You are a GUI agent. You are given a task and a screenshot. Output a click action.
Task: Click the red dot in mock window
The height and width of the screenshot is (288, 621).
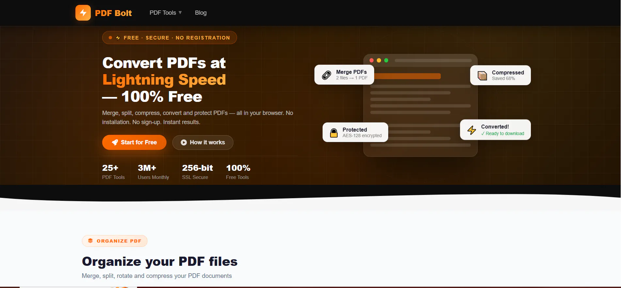coord(372,60)
